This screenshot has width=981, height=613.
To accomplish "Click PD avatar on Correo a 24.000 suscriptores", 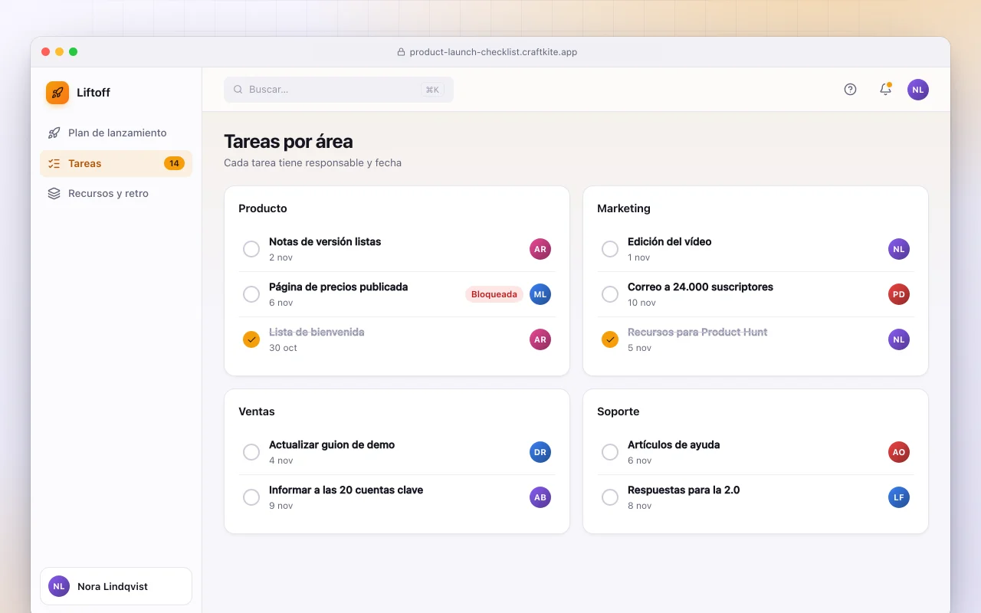I will point(899,294).
